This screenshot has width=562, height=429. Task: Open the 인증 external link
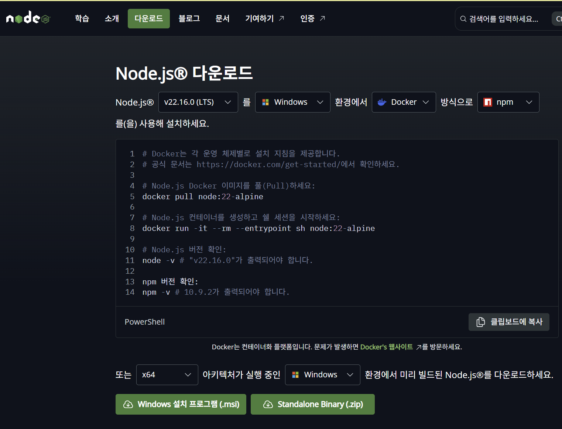[x=312, y=18]
